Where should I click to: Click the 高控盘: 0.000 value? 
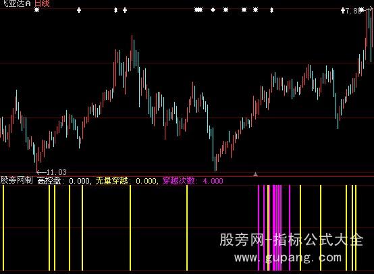click(63, 181)
